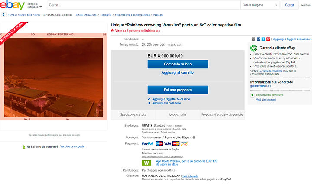Share listing on Twitter
Screen dimensions: 312x192
pyautogui.click(x=263, y=39)
